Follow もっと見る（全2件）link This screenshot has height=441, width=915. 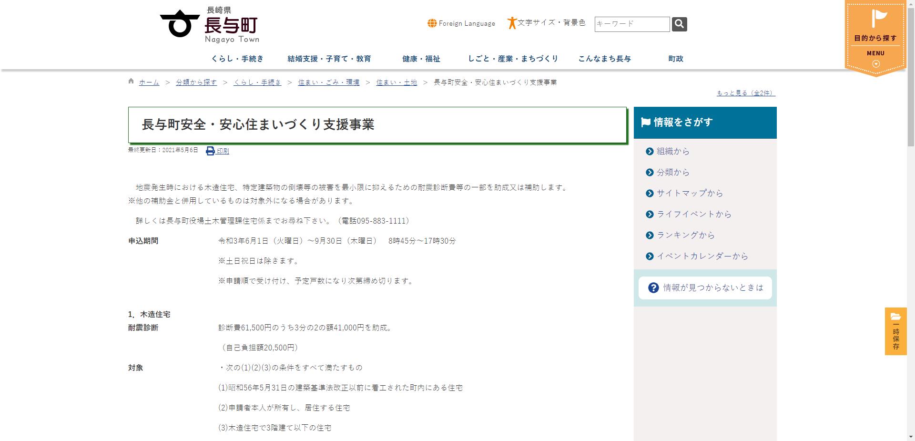[x=745, y=92]
